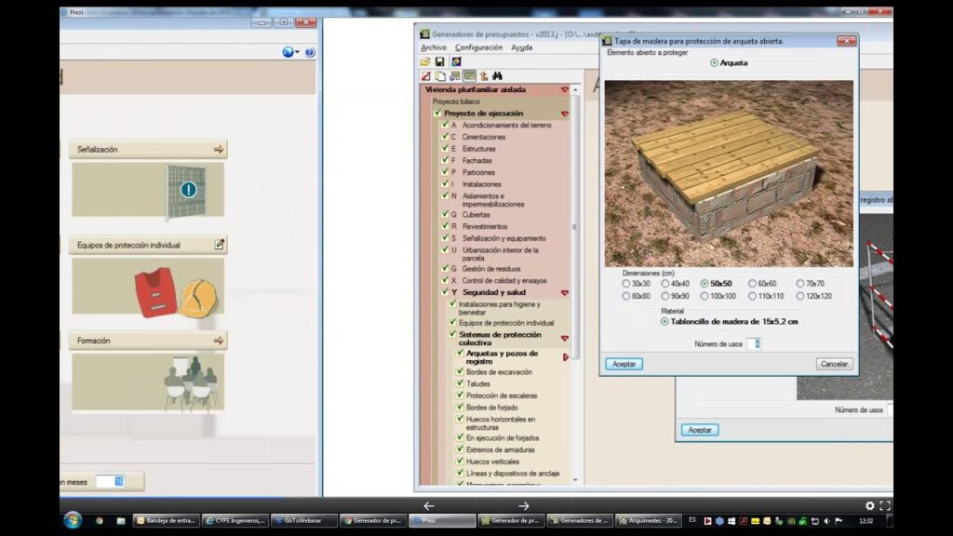Click the Cancelar button
This screenshot has width=953, height=536.
(x=834, y=365)
